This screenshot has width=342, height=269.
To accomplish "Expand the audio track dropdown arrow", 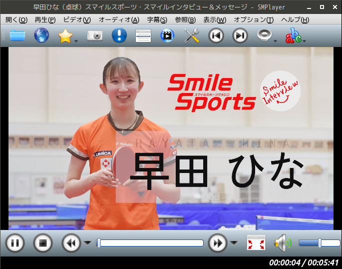I will tap(275, 41).
